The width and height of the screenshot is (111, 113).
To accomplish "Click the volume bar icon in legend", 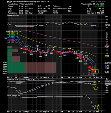I will click(8, 43).
